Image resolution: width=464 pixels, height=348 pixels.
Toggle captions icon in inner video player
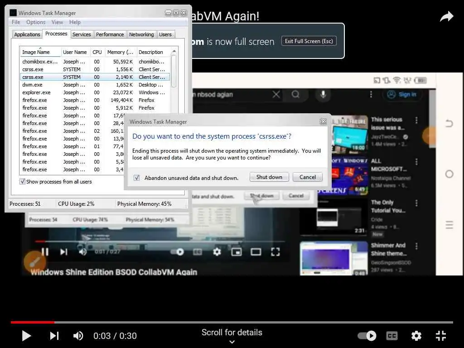[x=198, y=252]
